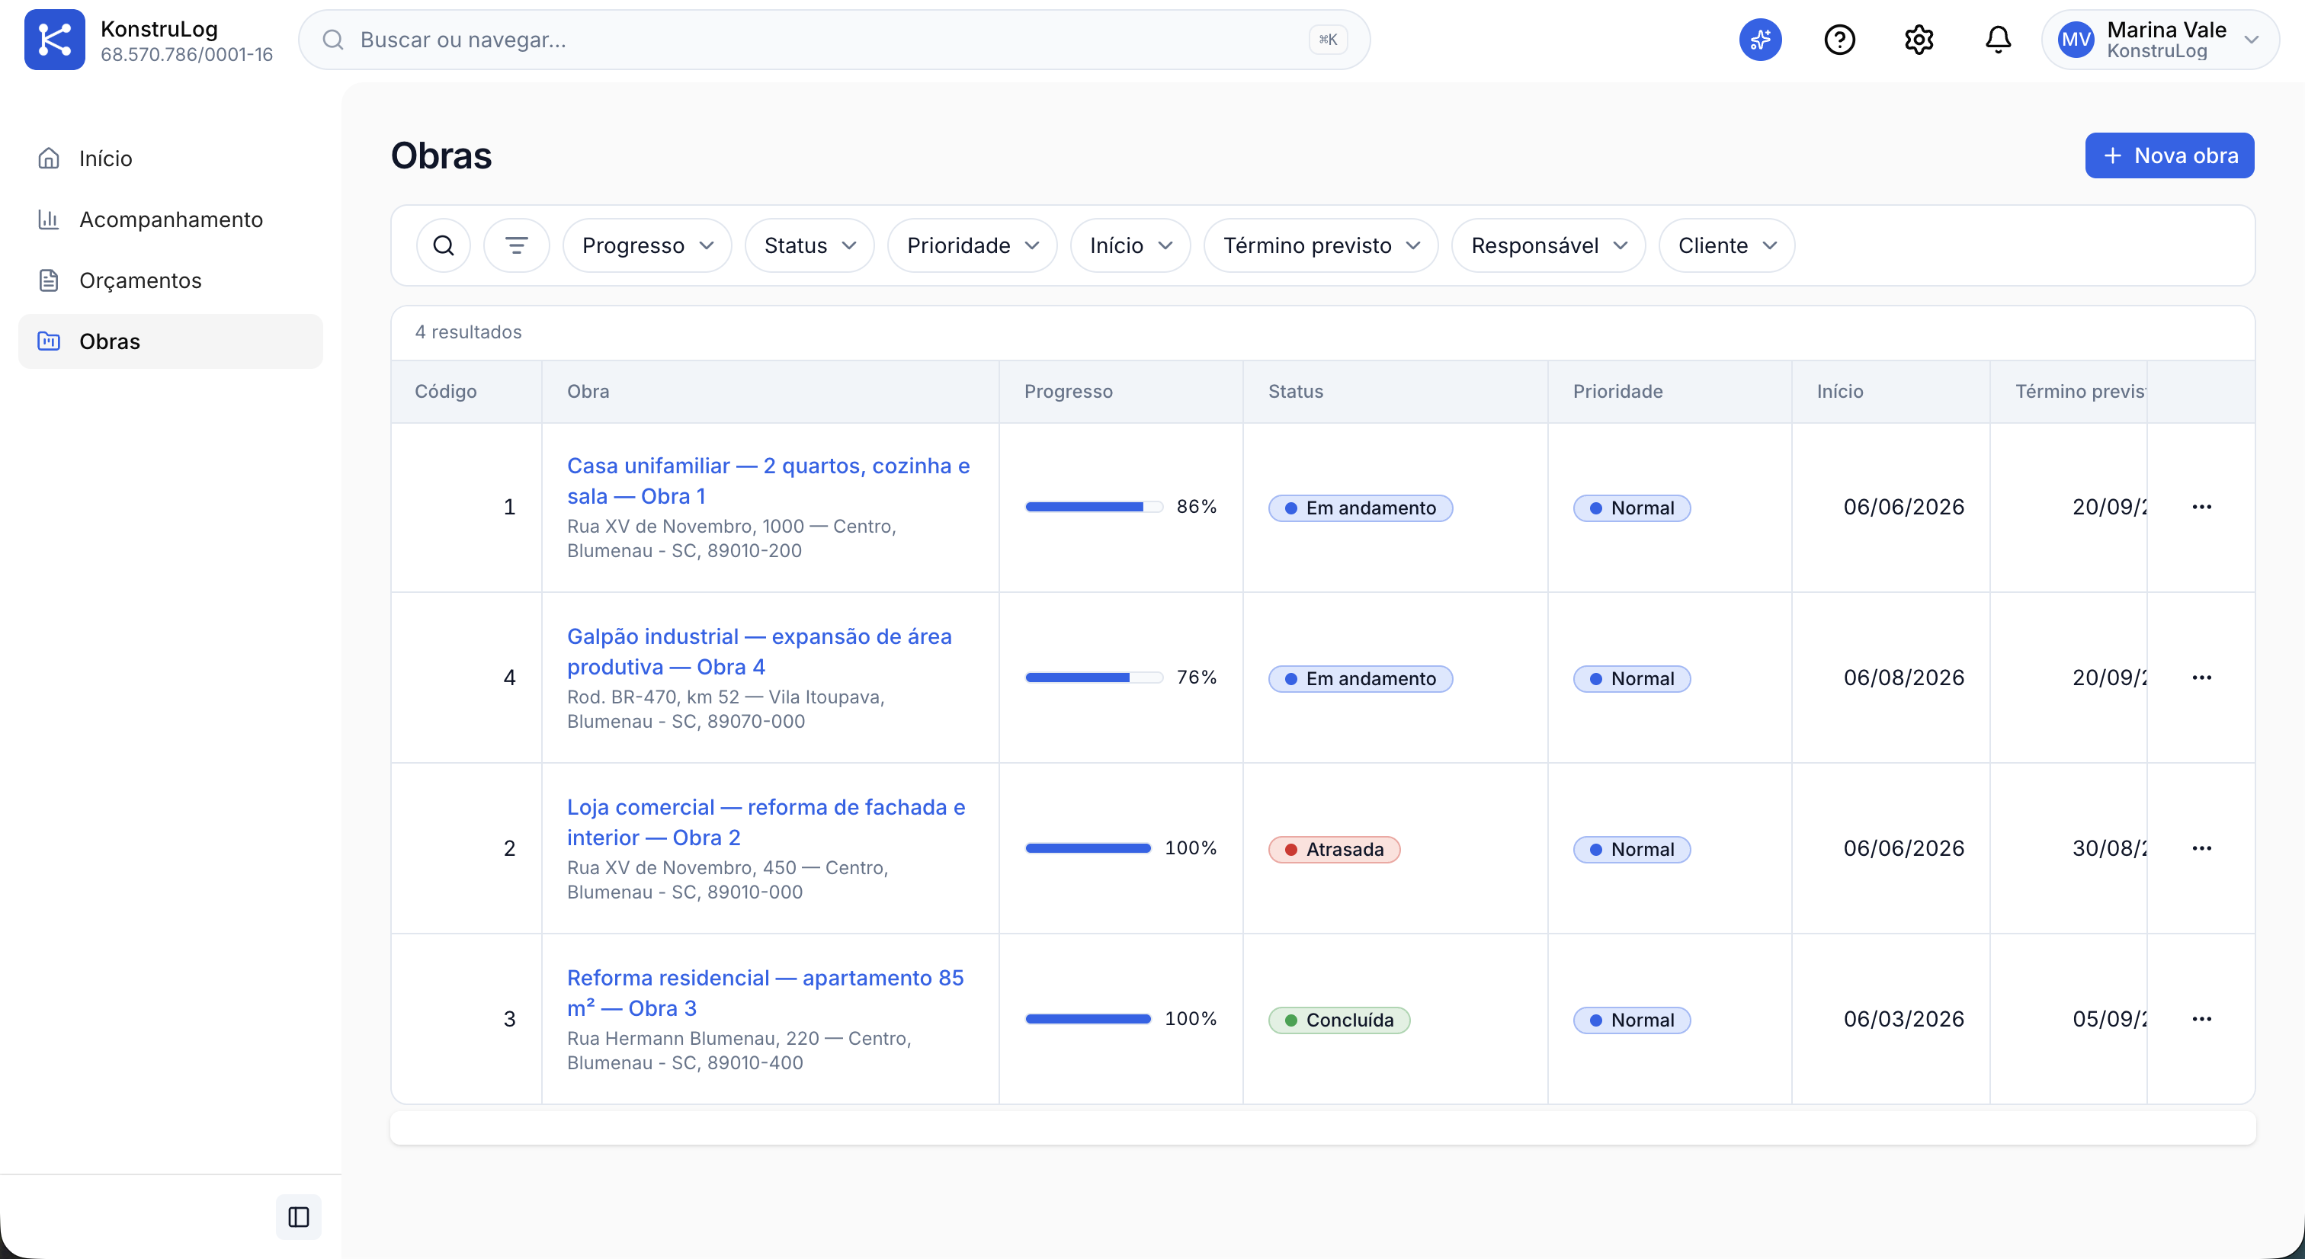This screenshot has height=1259, width=2305.
Task: Click the Atrasada status badge
Action: tap(1334, 849)
